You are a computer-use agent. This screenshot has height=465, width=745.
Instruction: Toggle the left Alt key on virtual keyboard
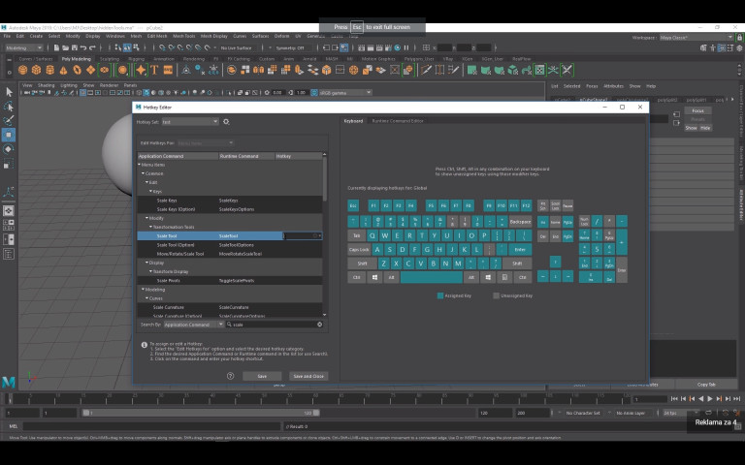392,277
